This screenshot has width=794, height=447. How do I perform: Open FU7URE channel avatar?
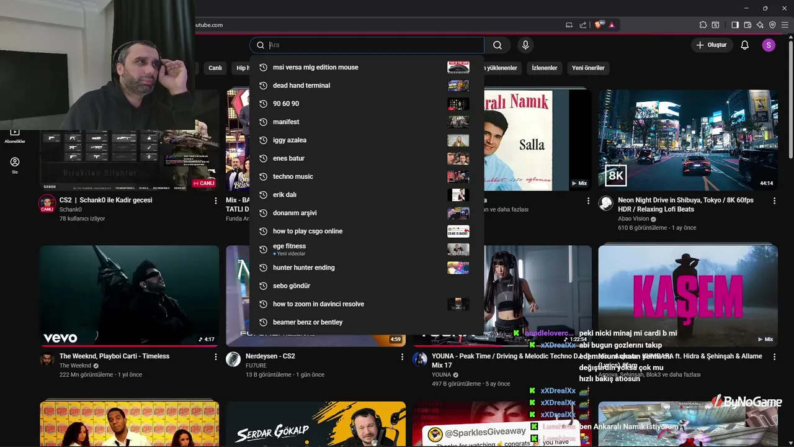(x=233, y=359)
